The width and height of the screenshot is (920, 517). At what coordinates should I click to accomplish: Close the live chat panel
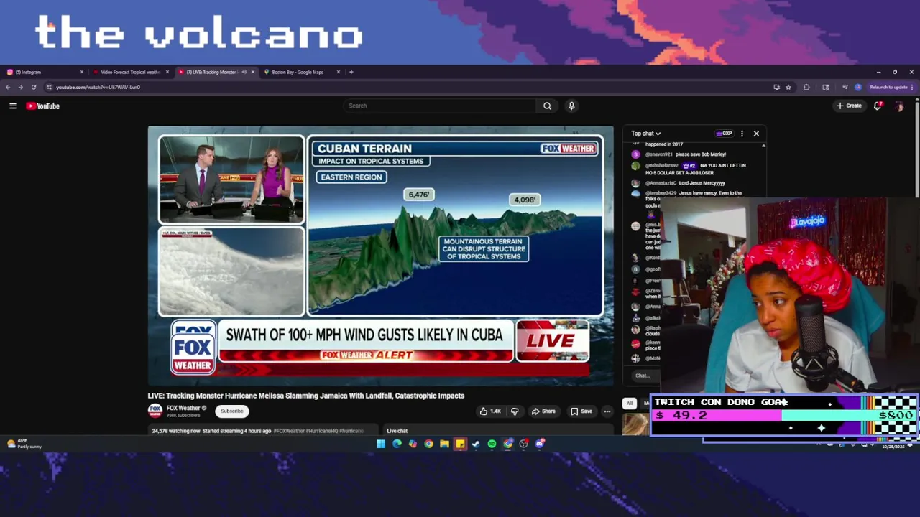coord(756,134)
